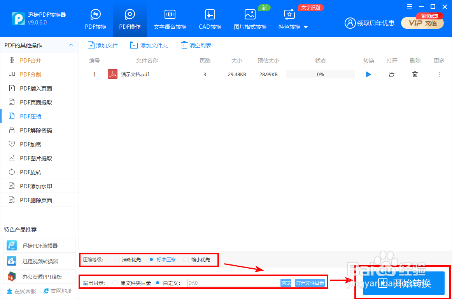
Task: Click the VIP 充值 button
Action: tap(422, 23)
